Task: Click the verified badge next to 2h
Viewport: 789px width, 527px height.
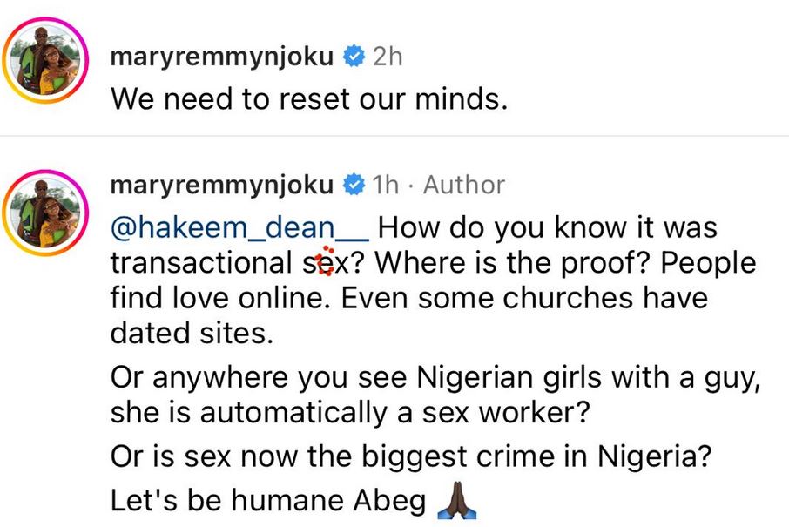Action: [353, 57]
